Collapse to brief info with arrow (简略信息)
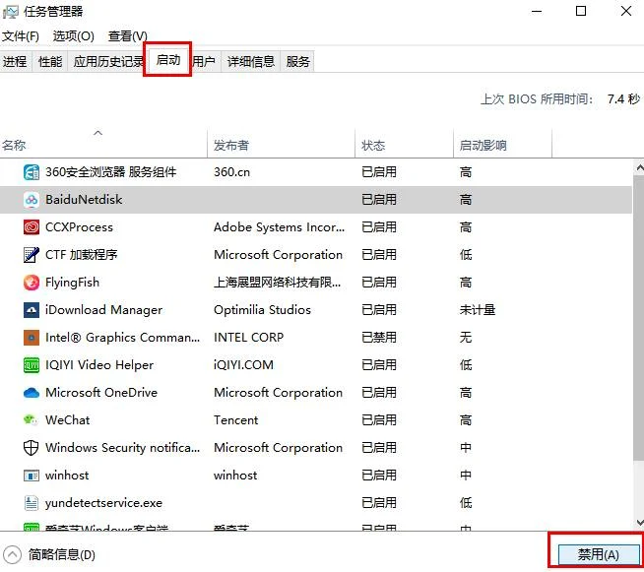 click(x=13, y=554)
